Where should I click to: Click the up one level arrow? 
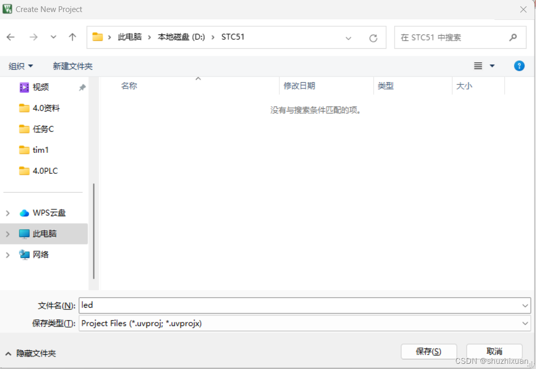pos(72,37)
